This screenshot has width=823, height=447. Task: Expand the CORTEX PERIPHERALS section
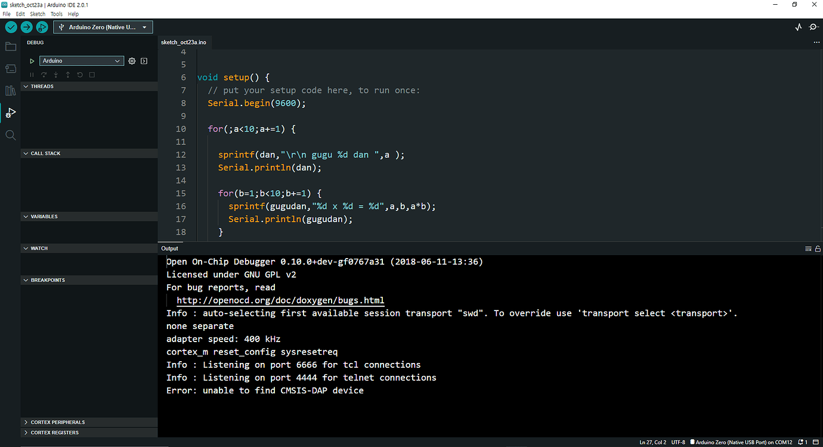[x=59, y=422]
